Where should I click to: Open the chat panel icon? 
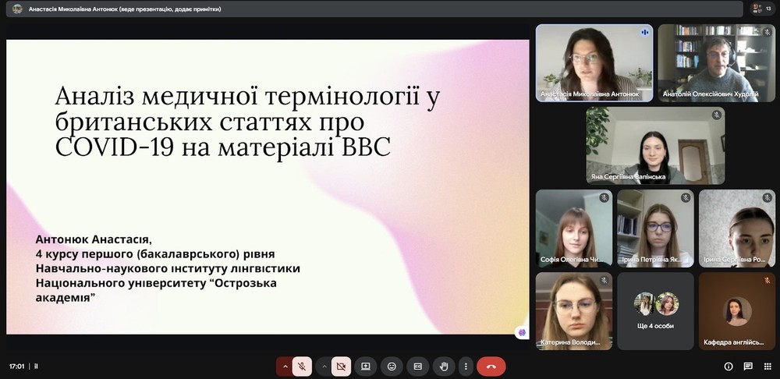(x=747, y=366)
